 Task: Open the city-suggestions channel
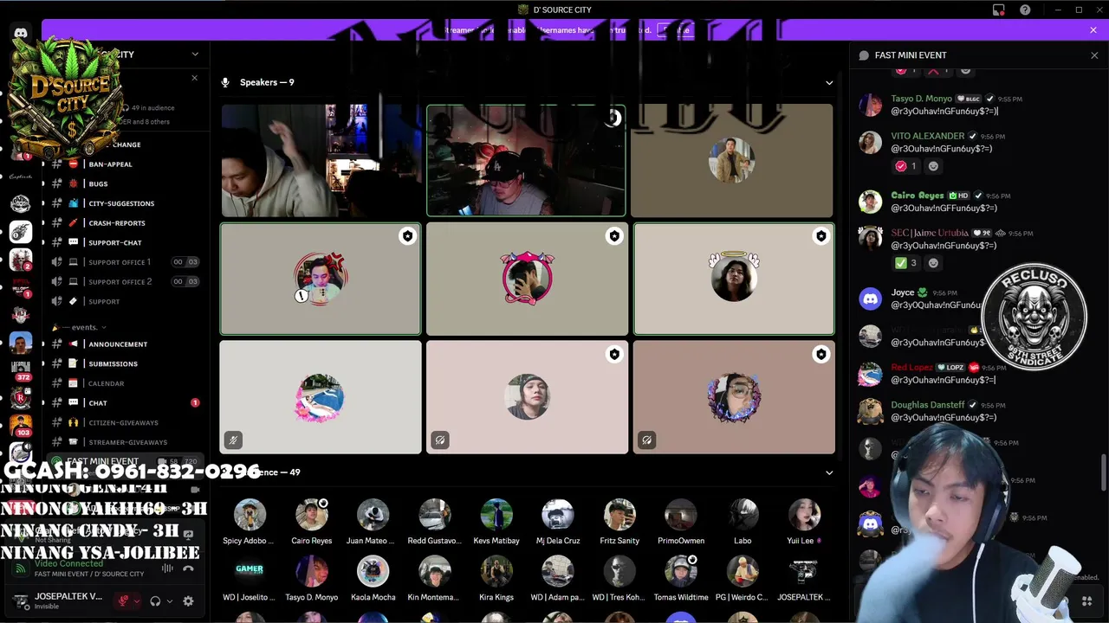[125, 203]
